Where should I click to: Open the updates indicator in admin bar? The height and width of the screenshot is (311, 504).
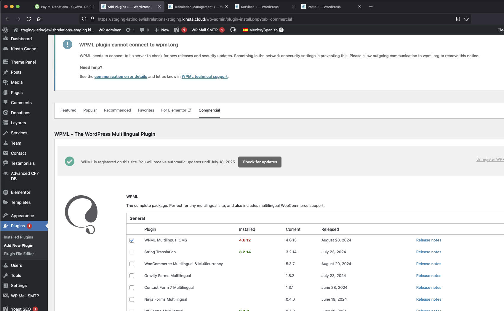pyautogui.click(x=130, y=30)
